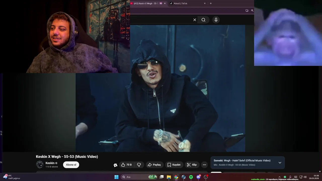This screenshot has height=181, width=322.
Task: Click the green status tray icon
Action: pyautogui.click(x=285, y=177)
